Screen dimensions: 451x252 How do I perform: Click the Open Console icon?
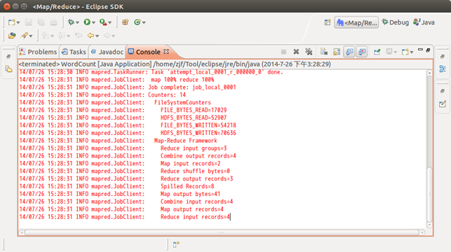[x=405, y=52]
